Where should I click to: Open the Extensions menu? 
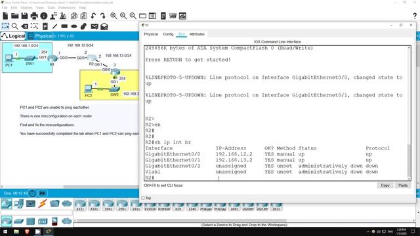[x=67, y=7]
